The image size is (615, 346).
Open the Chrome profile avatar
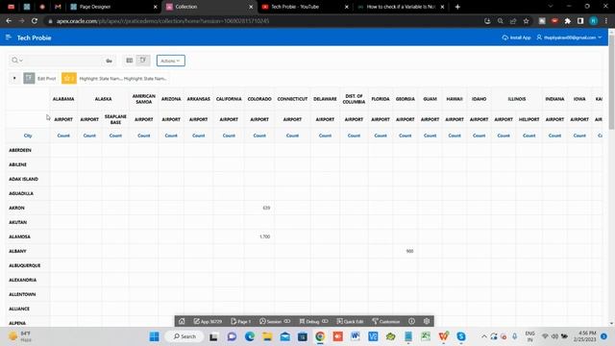pos(594,21)
